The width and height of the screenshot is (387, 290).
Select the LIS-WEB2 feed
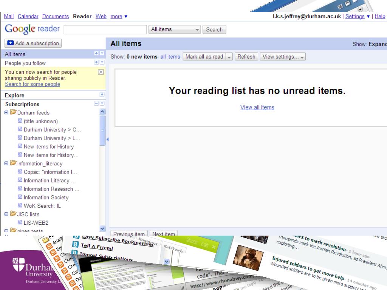pos(36,223)
